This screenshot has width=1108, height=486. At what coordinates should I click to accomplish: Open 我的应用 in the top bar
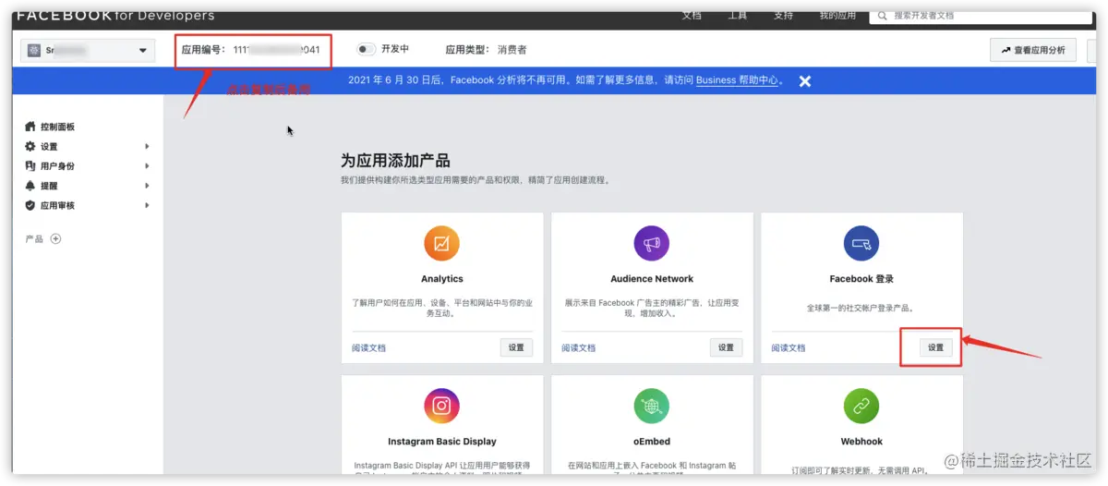tap(837, 16)
